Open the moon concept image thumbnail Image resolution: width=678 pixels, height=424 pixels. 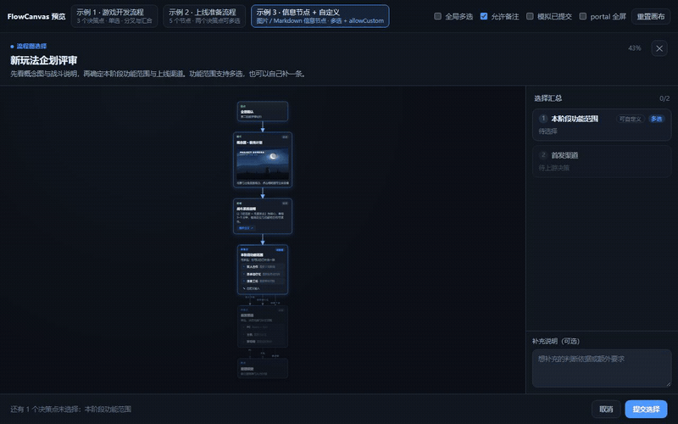[x=263, y=164]
